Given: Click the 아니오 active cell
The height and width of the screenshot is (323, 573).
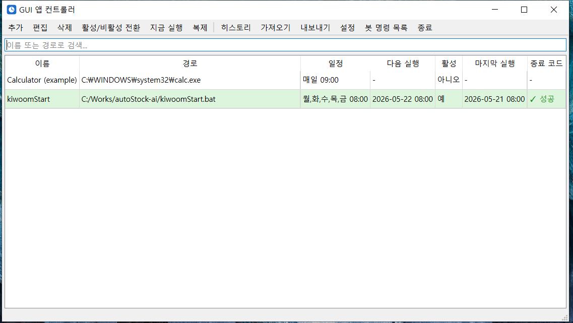Looking at the screenshot, I should coord(449,80).
